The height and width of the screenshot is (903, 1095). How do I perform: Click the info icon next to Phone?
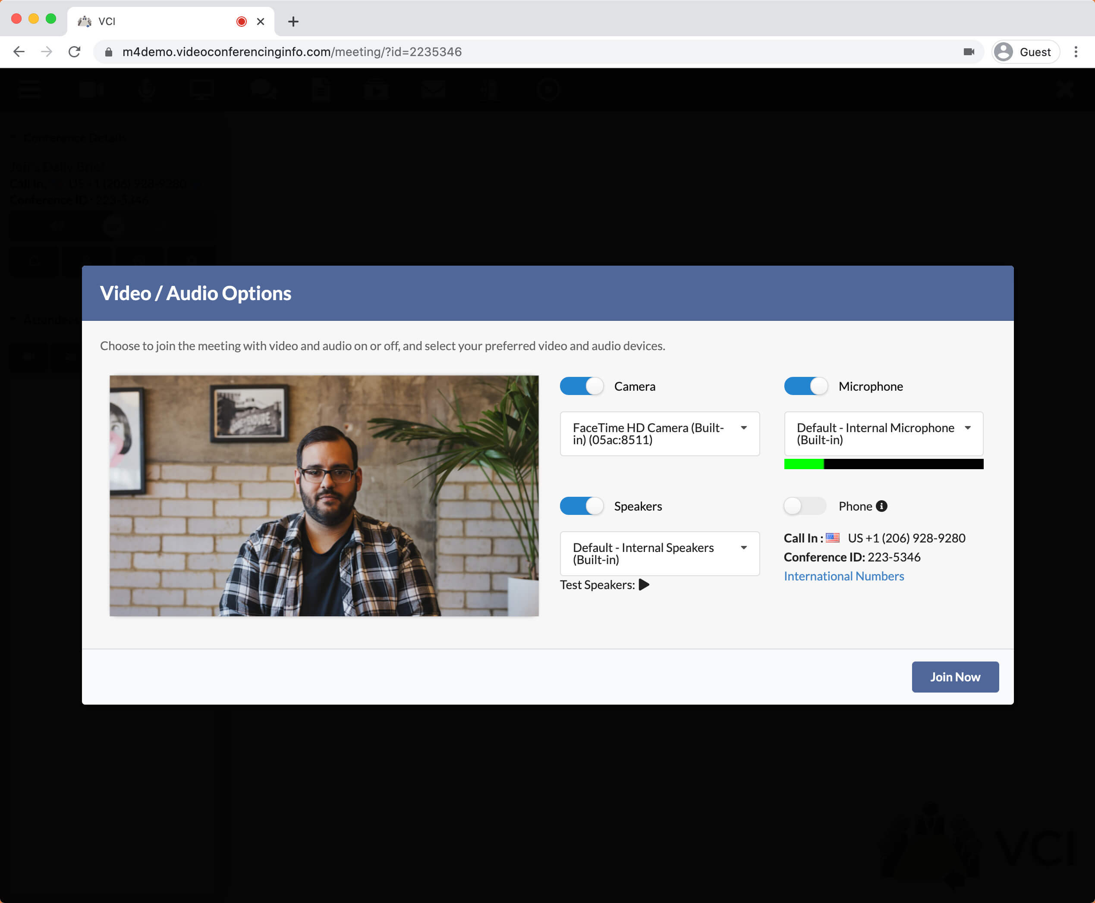pos(881,505)
